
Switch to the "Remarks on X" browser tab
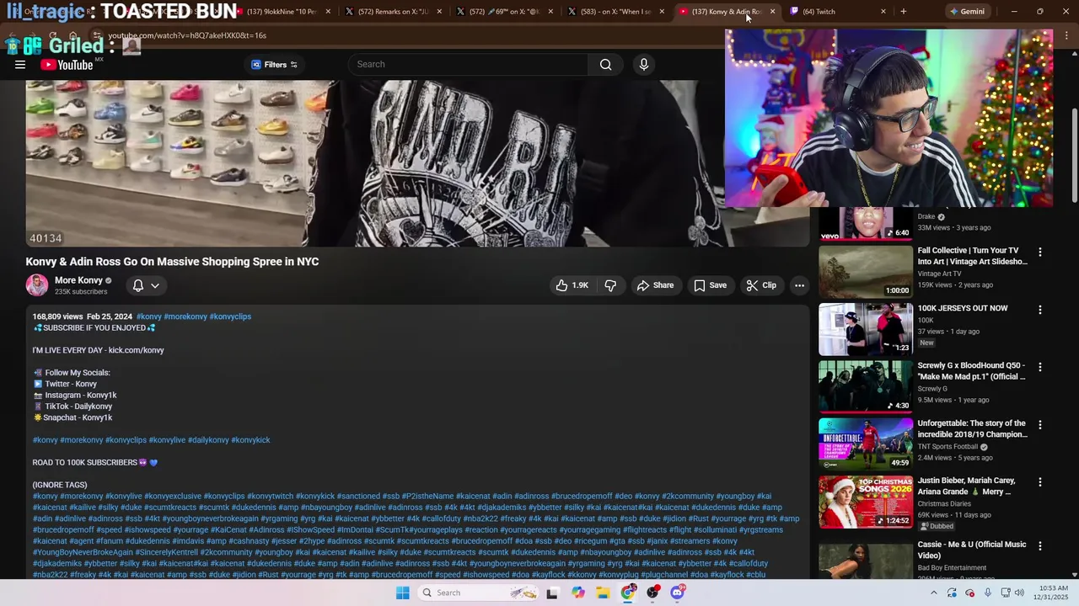pyautogui.click(x=392, y=12)
